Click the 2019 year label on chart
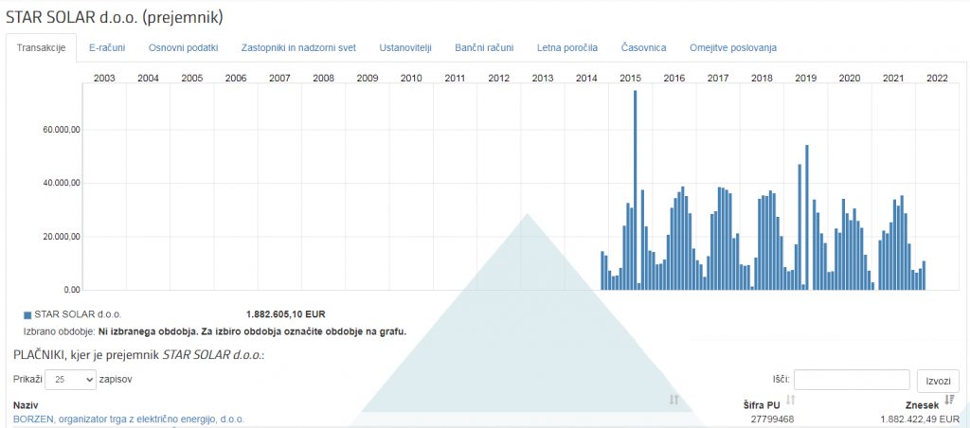970x428 pixels. coord(805,78)
